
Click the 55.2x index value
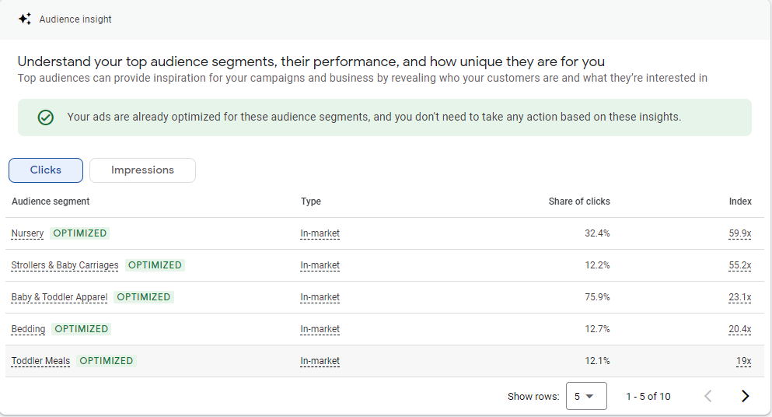740,265
